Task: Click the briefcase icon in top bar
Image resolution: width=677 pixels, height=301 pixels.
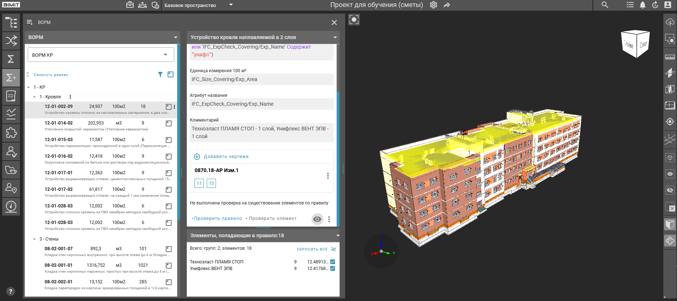Action: [x=130, y=5]
